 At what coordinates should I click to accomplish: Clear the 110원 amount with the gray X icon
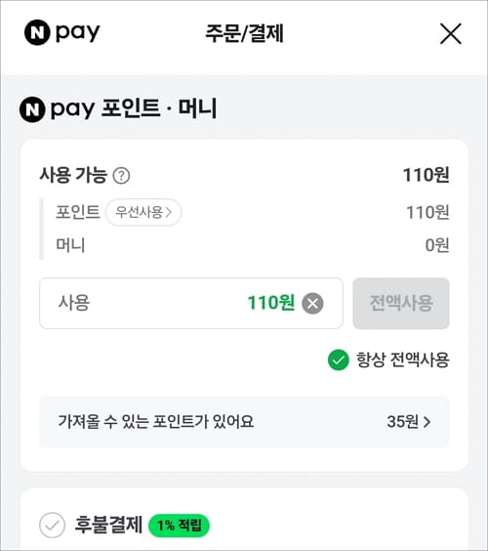312,303
